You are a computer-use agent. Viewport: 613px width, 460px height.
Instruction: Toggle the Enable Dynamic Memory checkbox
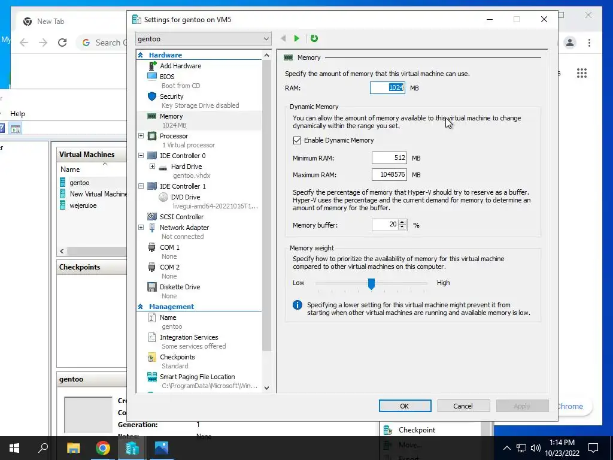(x=297, y=140)
